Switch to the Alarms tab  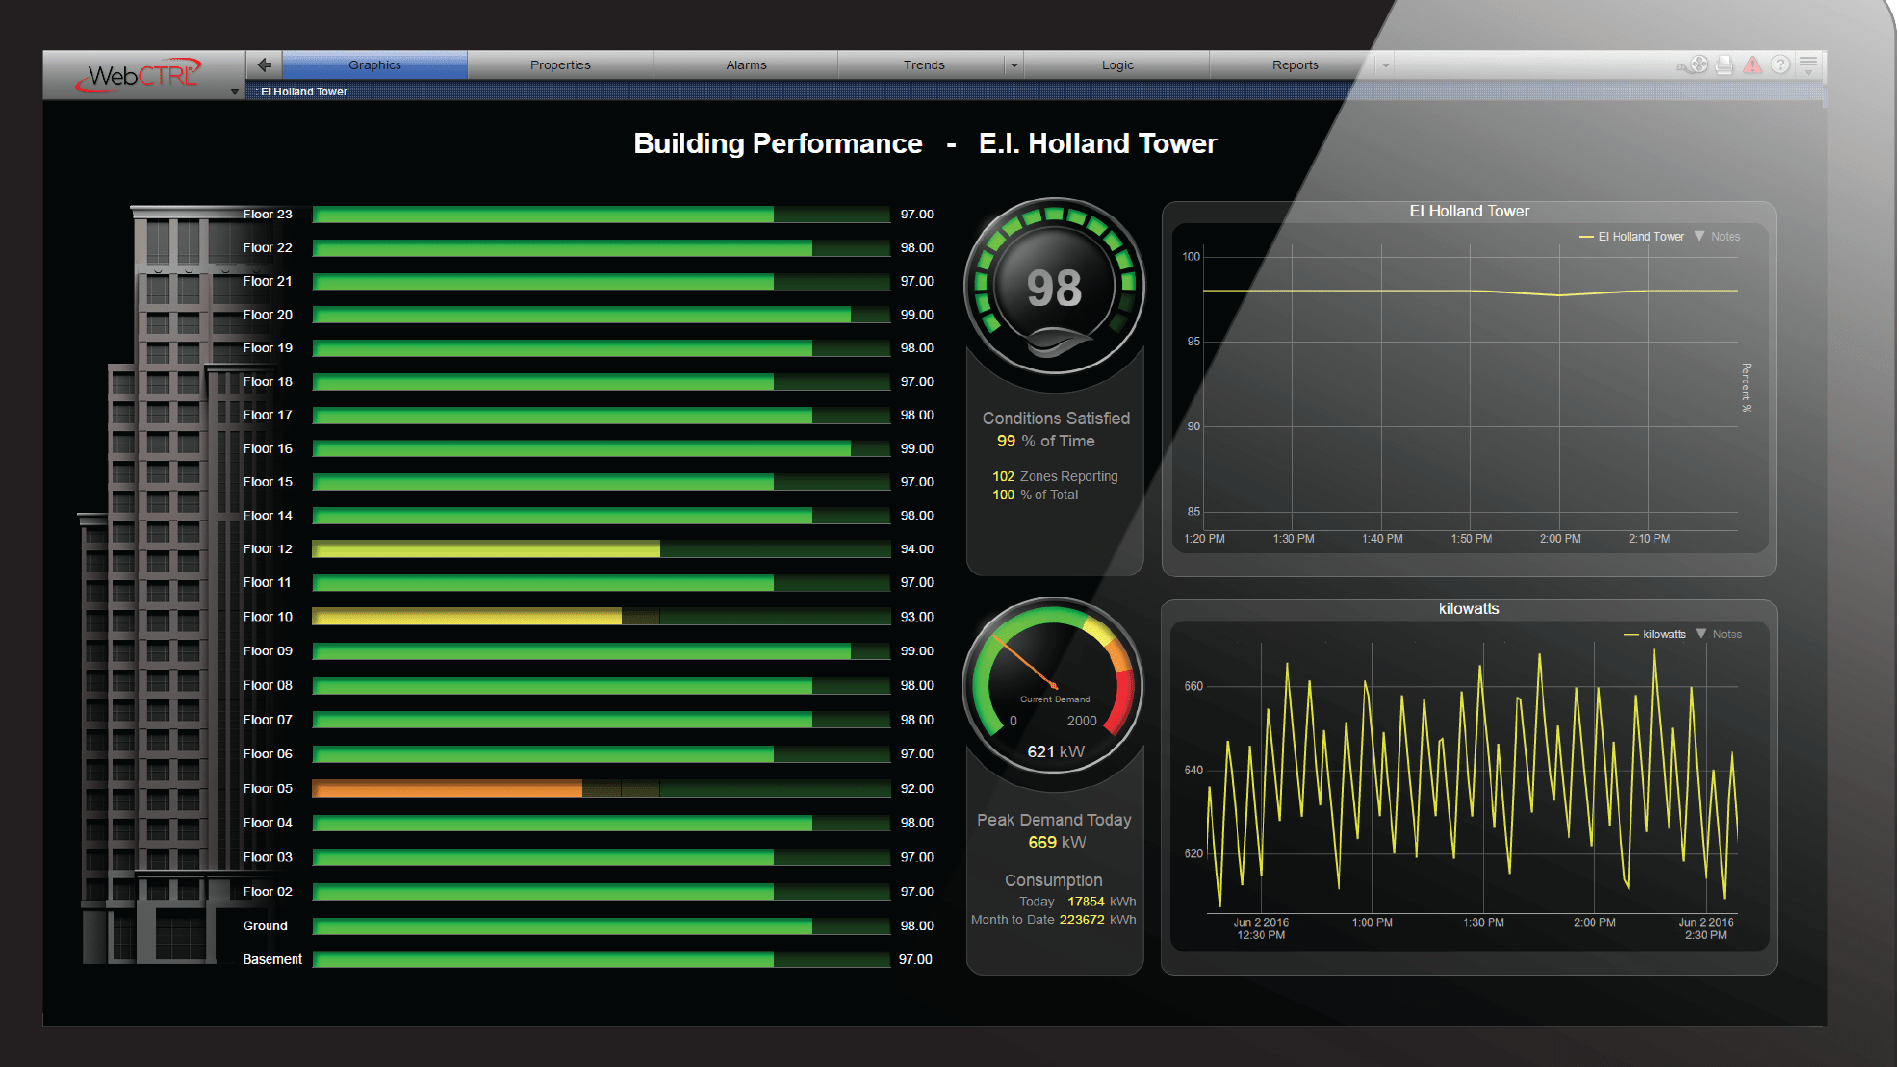(x=746, y=65)
